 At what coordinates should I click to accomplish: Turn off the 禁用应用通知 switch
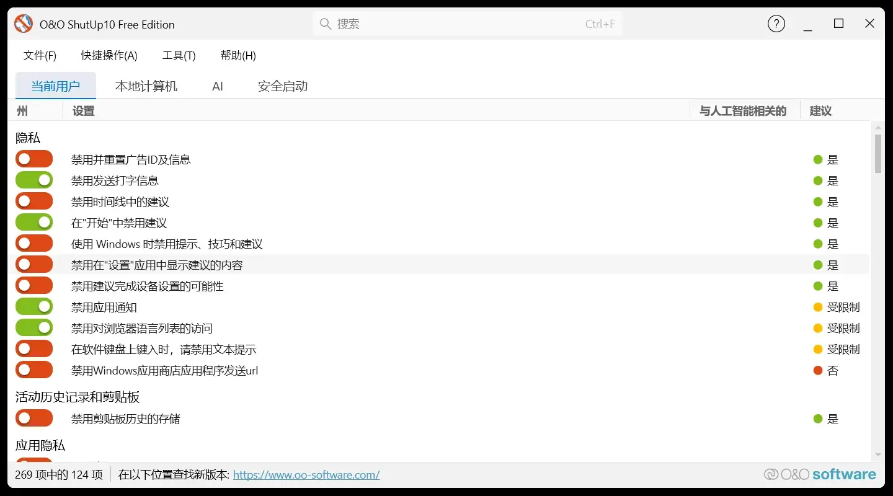[x=34, y=307]
